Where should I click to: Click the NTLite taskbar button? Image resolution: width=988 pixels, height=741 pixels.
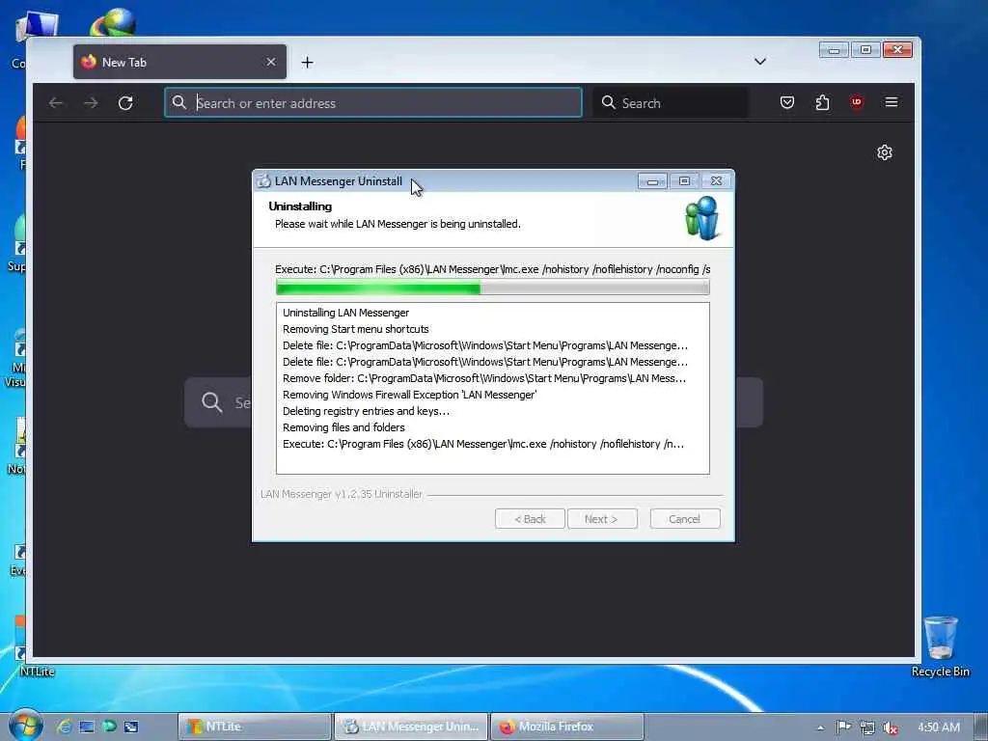tap(255, 727)
